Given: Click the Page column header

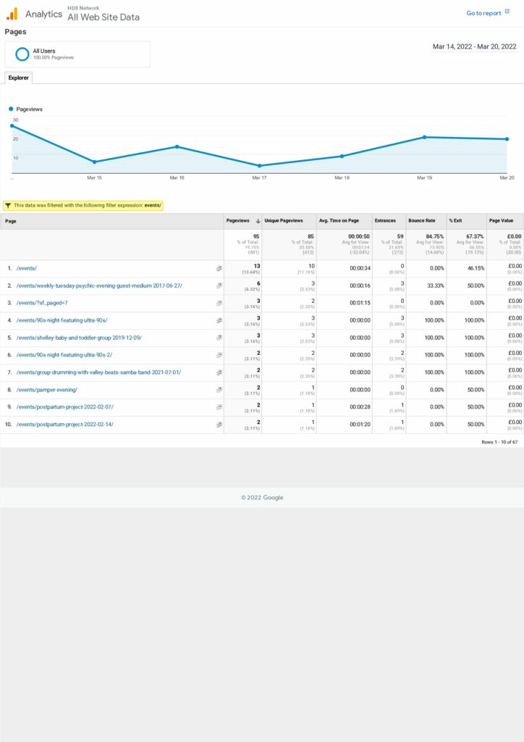Looking at the screenshot, I should point(11,221).
